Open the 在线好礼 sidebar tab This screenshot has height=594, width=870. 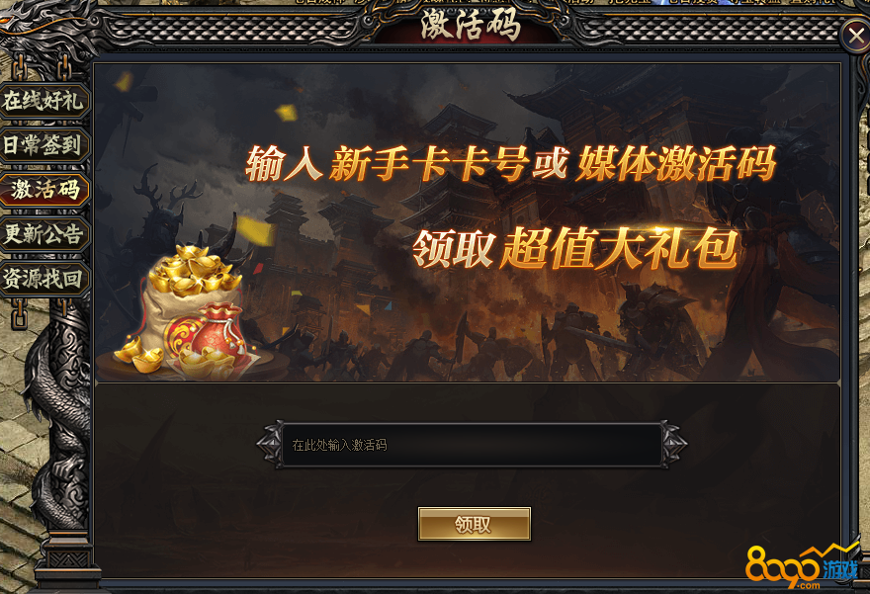point(43,101)
